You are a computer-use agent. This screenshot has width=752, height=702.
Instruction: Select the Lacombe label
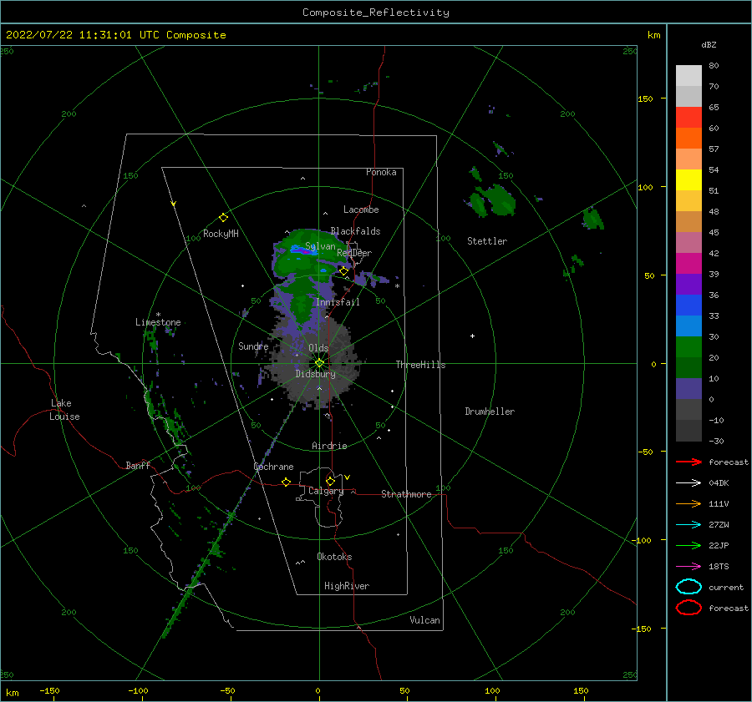click(361, 210)
